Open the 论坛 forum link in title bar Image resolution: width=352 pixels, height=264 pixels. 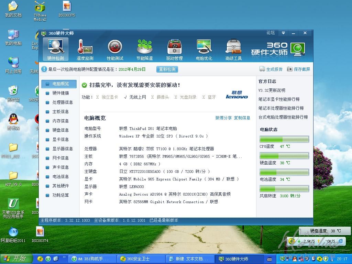point(271,33)
